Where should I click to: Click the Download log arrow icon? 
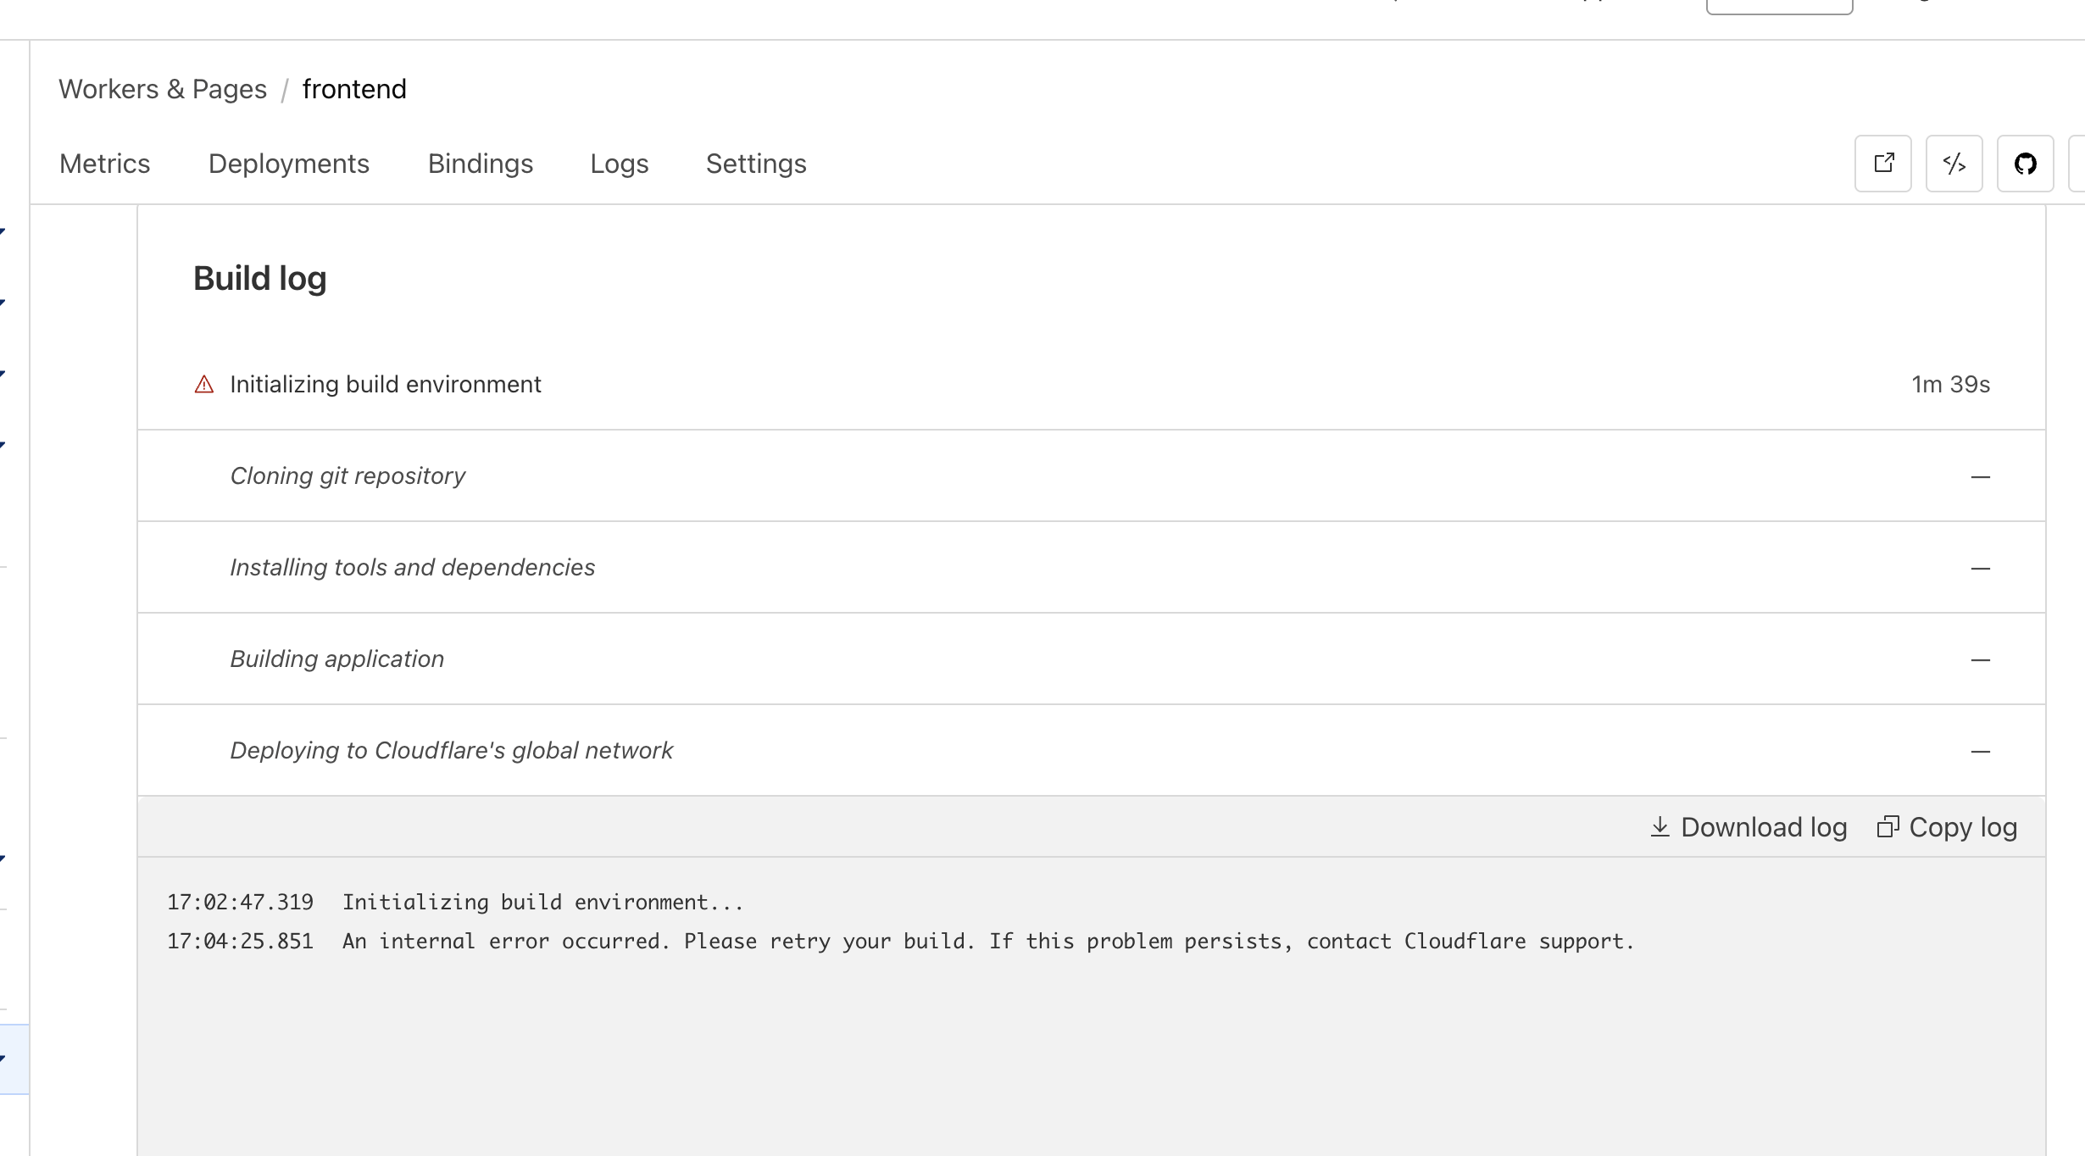(x=1660, y=827)
